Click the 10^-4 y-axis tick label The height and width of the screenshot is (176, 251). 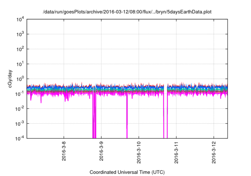click(20, 138)
